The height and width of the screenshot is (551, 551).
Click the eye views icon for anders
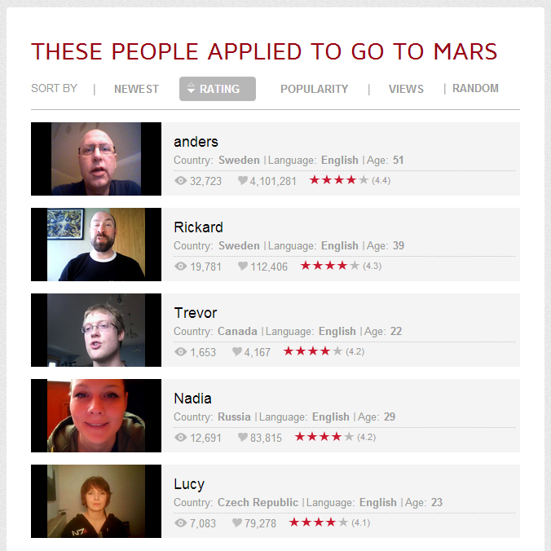coord(180,181)
